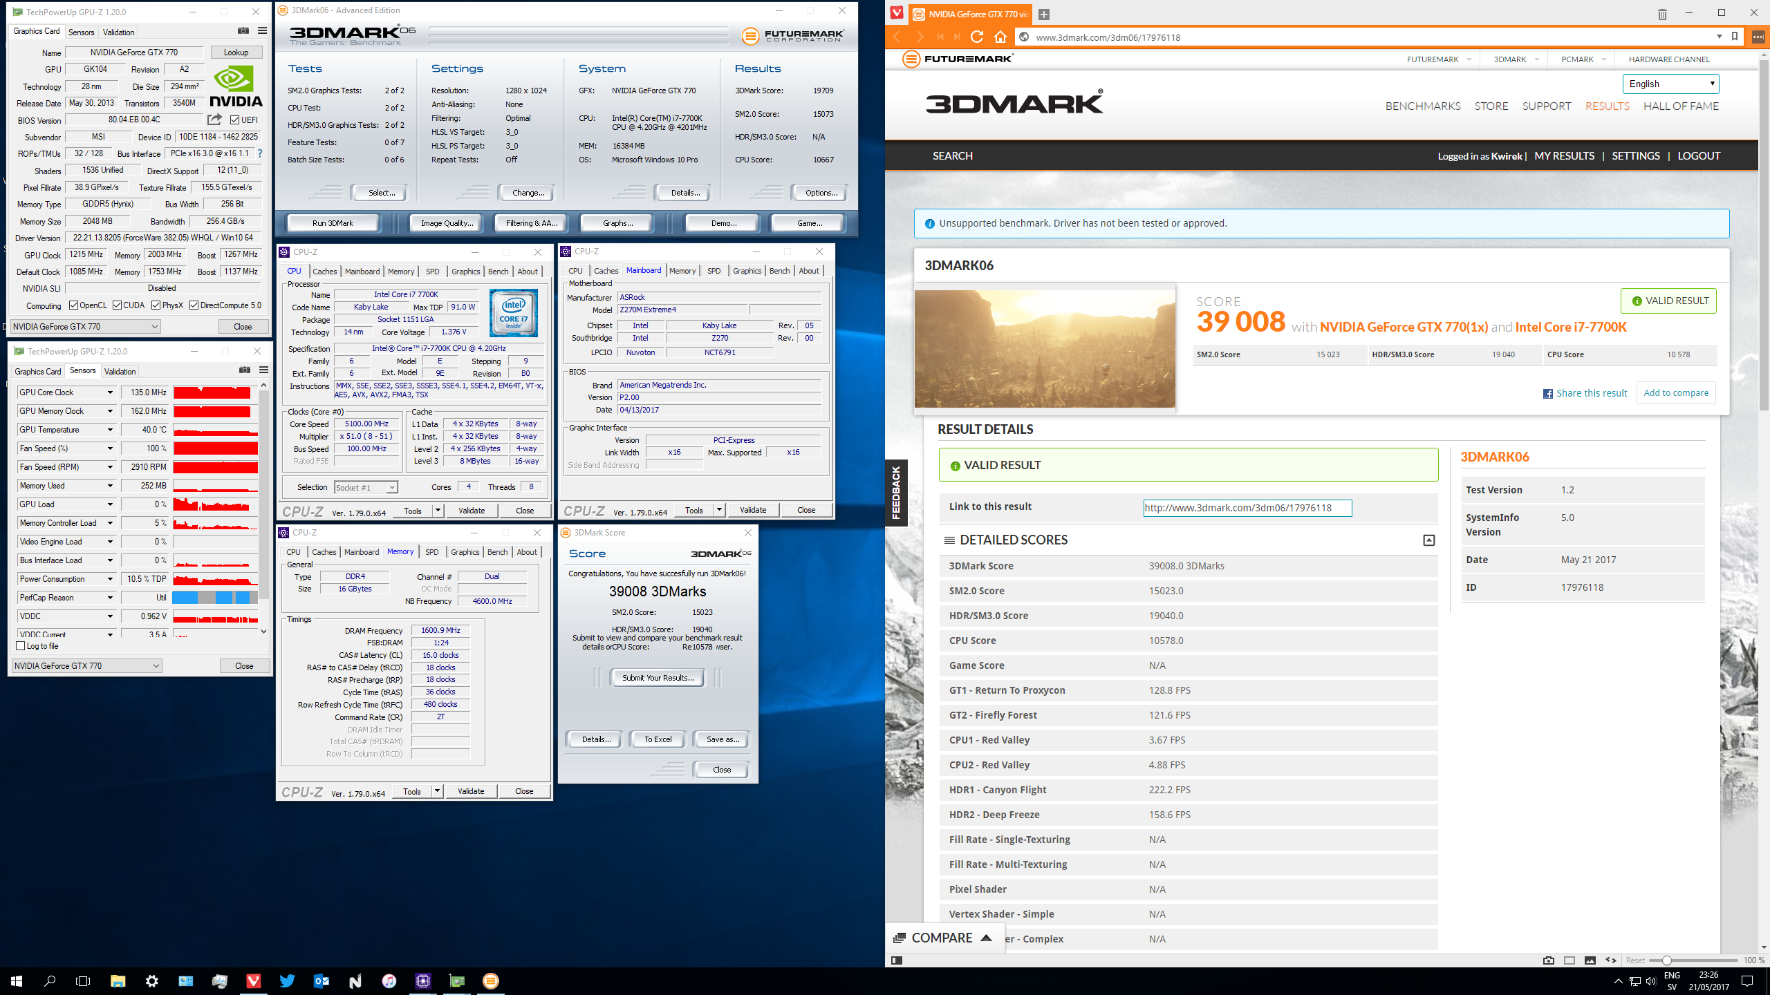
Task: Click the bus interface question mark icon
Action: coord(260,153)
